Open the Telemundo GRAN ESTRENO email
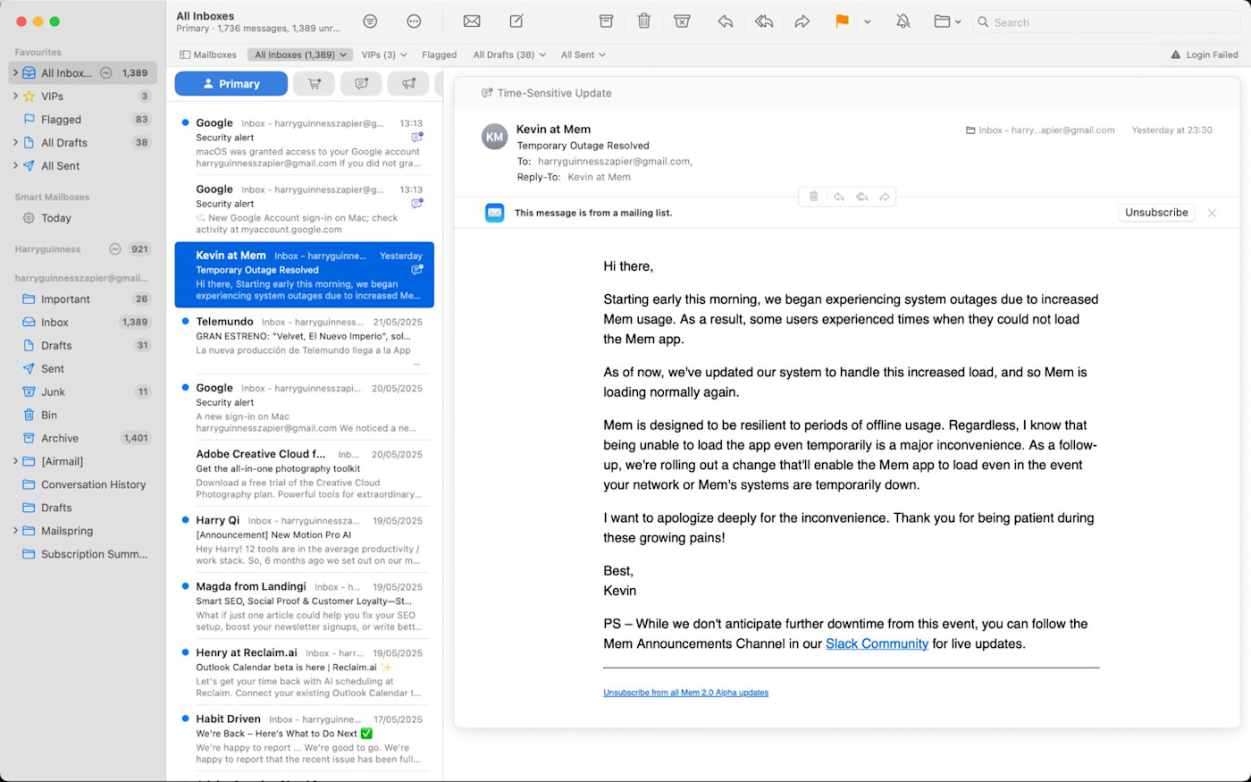Image resolution: width=1251 pixels, height=782 pixels. click(x=304, y=341)
